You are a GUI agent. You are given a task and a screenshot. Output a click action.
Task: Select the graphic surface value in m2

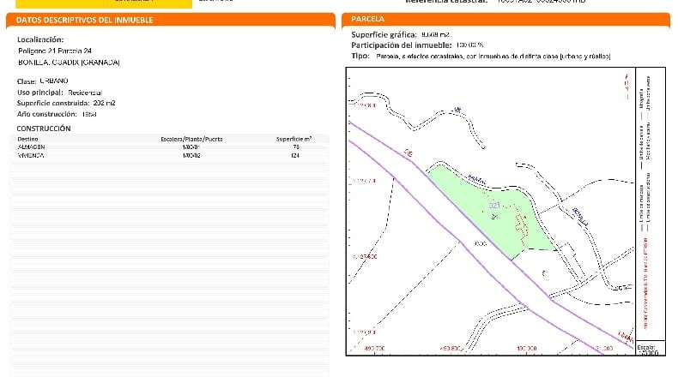pos(435,34)
